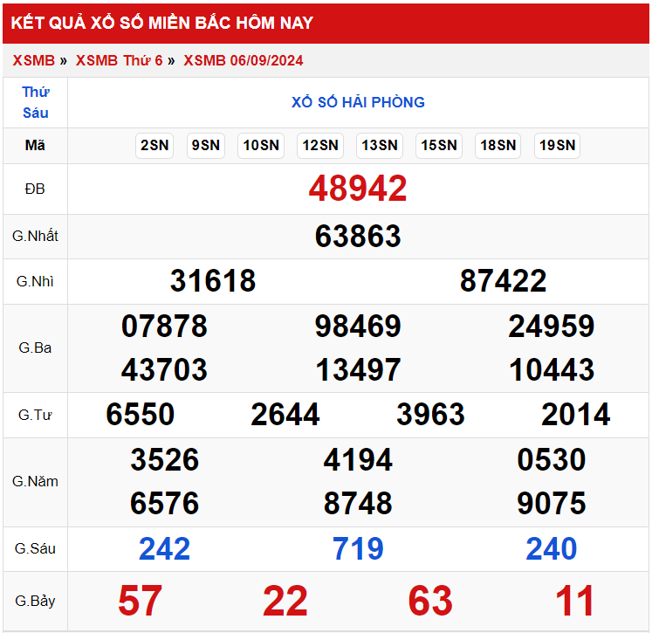Select the second prize number 31618

click(x=213, y=281)
